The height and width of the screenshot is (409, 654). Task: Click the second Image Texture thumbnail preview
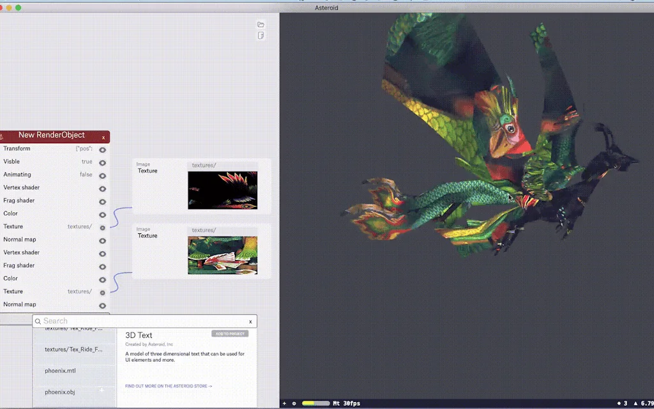(x=222, y=256)
